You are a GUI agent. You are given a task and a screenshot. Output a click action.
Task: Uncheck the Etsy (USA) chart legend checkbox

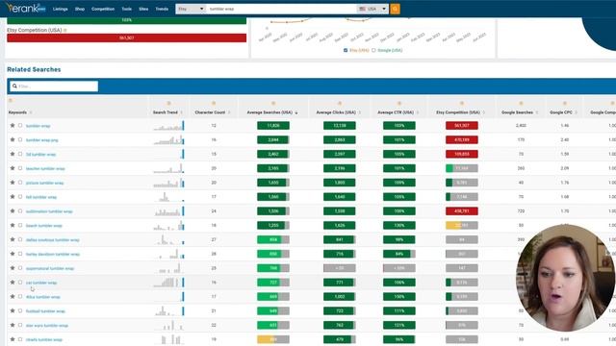(346, 50)
